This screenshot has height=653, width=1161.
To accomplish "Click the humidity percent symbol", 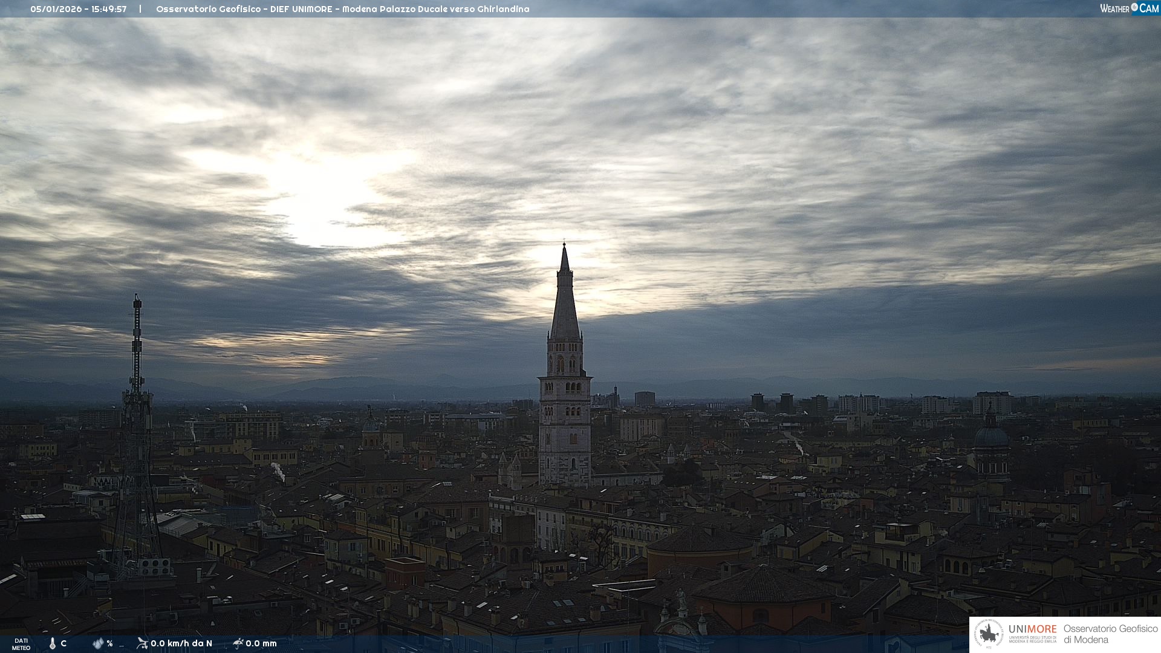I will tap(109, 643).
